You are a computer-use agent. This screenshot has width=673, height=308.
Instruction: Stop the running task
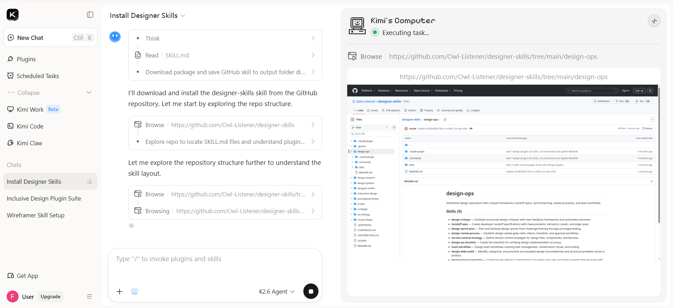coord(311,291)
